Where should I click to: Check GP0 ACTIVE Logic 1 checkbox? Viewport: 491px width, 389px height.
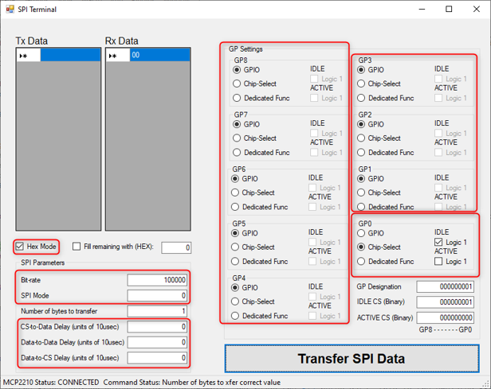(438, 261)
